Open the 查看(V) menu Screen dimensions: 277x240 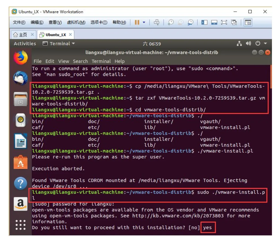click(55, 22)
